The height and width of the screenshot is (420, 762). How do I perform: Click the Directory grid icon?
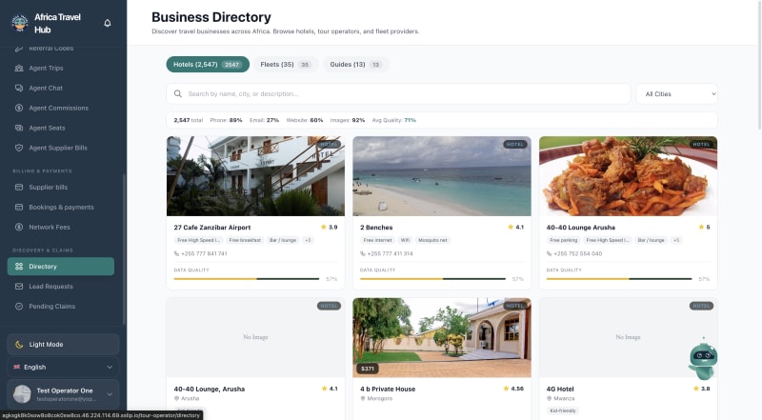(19, 267)
